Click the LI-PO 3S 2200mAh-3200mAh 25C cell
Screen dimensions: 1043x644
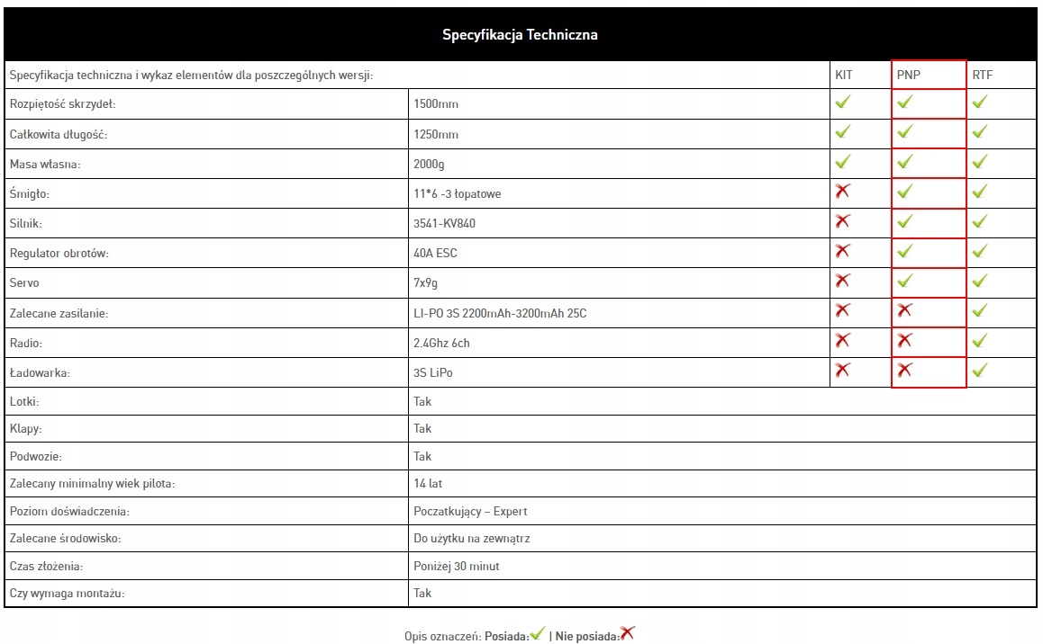pos(500,313)
